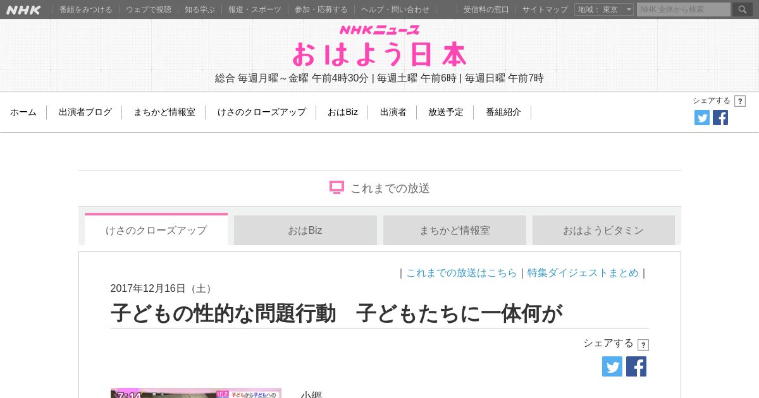The image size is (759, 398).
Task: Open the 地域 東京 region dropdown
Action: 604,9
